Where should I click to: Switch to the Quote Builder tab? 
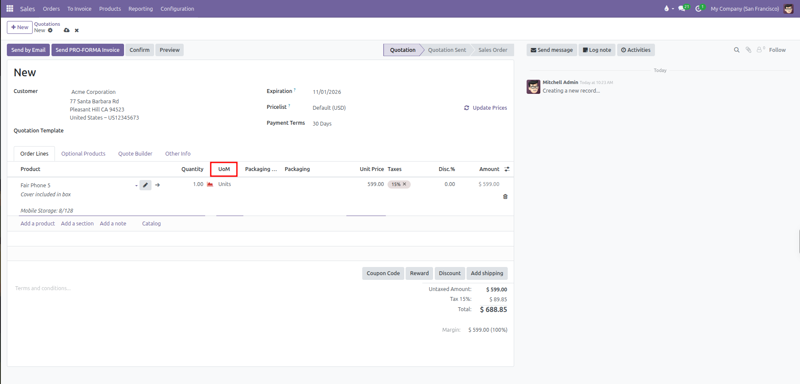(x=135, y=154)
